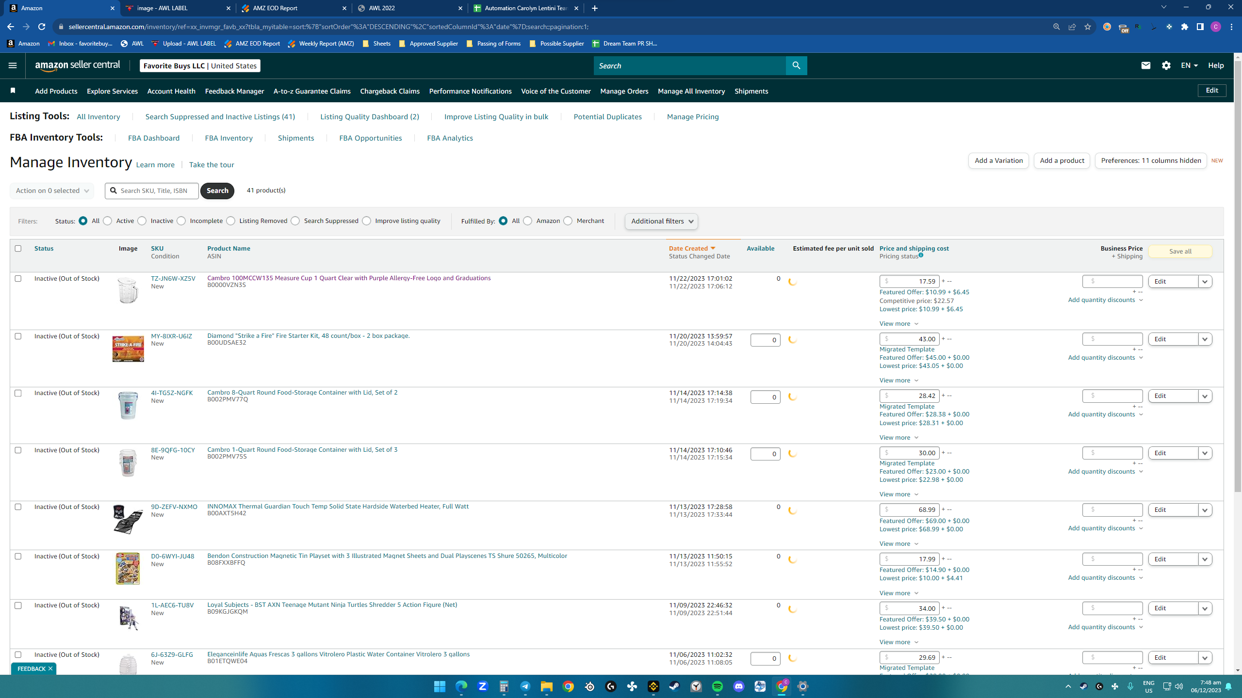Screen dimensions: 1242x698
Task: Expand the Action on 0 selected dropdown
Action: 52,190
